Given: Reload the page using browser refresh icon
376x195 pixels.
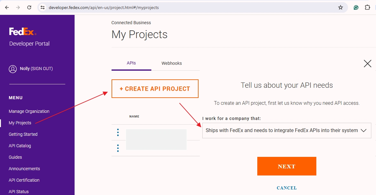Looking at the screenshot, I should click(x=29, y=7).
